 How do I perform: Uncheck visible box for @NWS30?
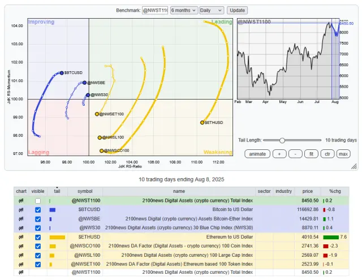tap(38, 228)
